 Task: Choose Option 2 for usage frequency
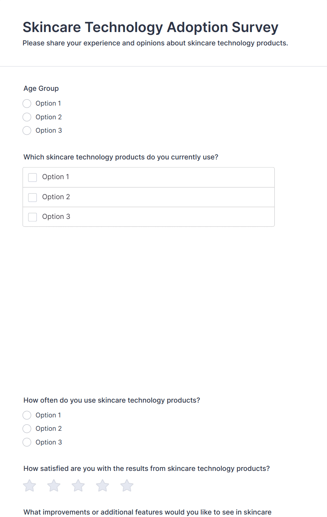pos(27,429)
